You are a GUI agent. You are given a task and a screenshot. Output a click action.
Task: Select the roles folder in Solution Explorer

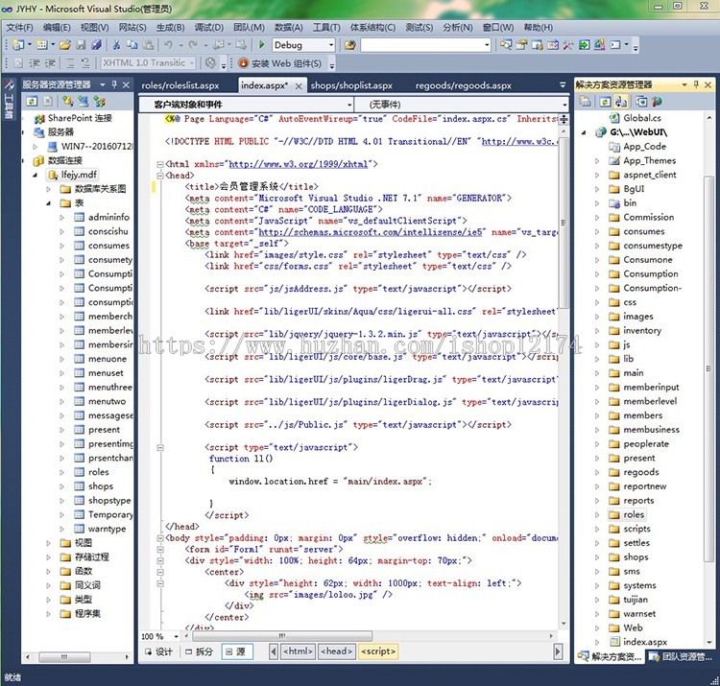click(x=634, y=515)
